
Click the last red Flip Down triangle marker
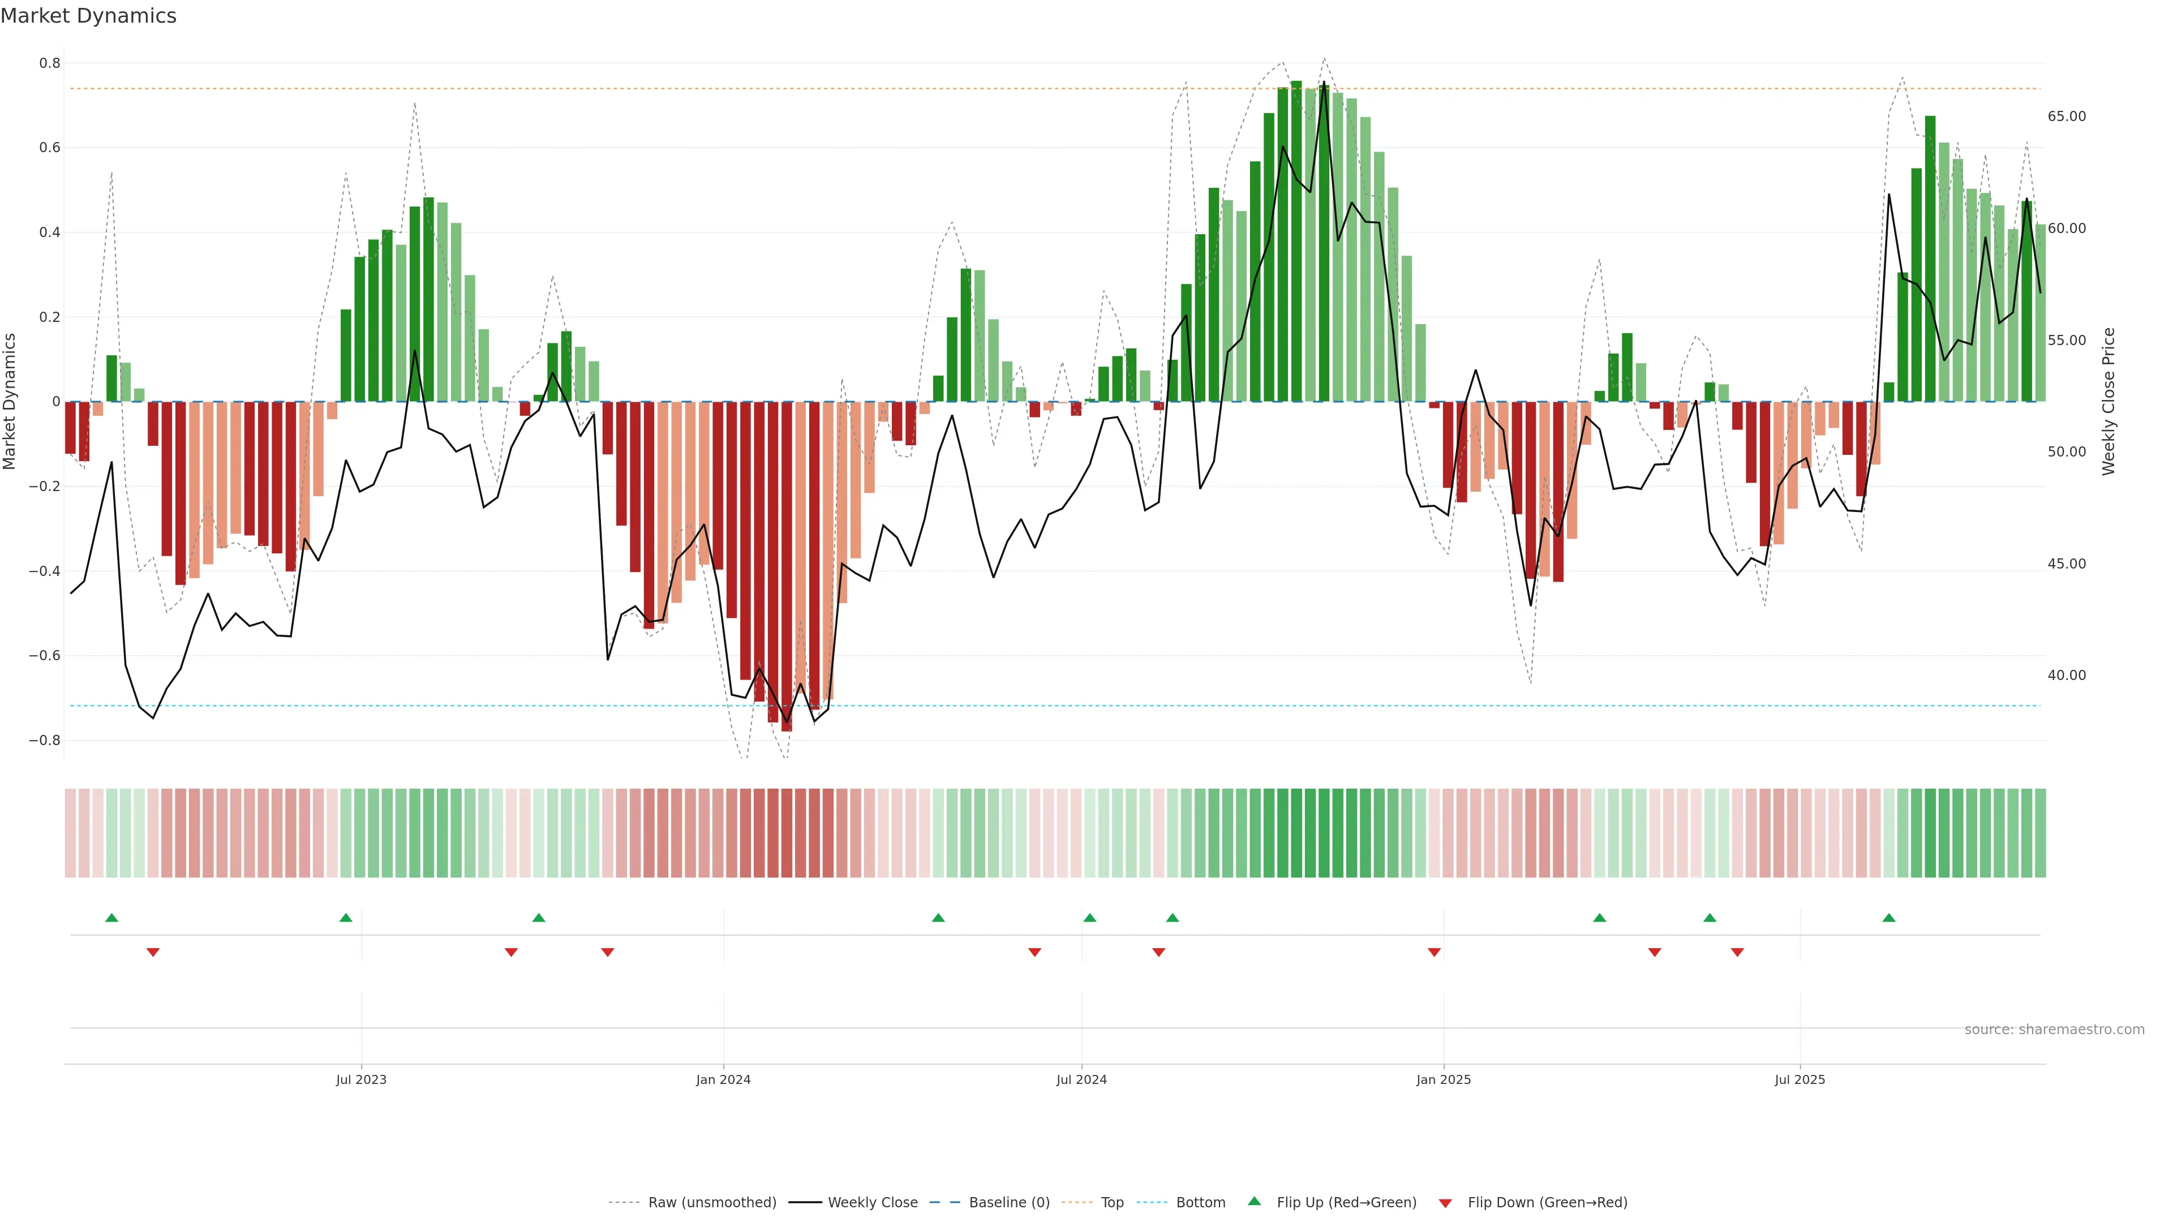click(x=1737, y=952)
